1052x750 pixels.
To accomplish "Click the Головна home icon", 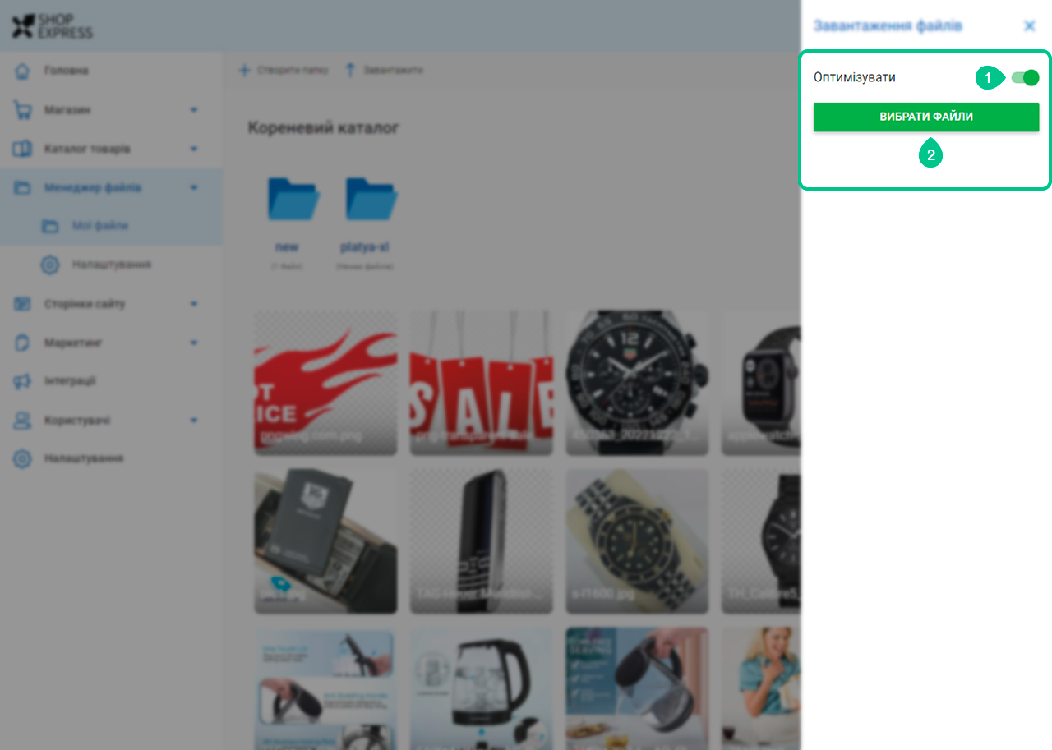I will coord(23,71).
